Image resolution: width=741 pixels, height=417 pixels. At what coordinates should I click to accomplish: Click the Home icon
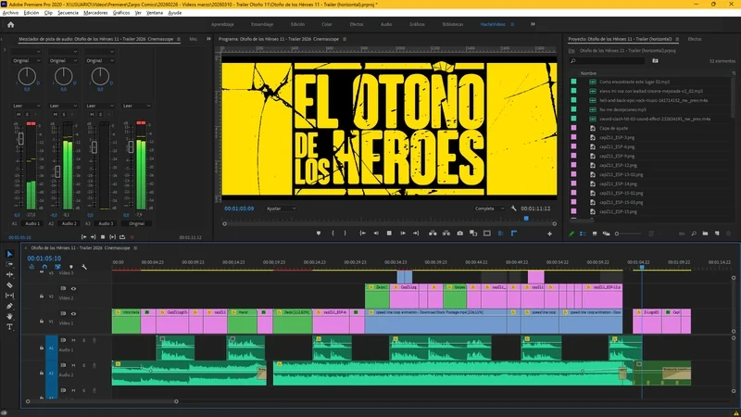tap(10, 25)
